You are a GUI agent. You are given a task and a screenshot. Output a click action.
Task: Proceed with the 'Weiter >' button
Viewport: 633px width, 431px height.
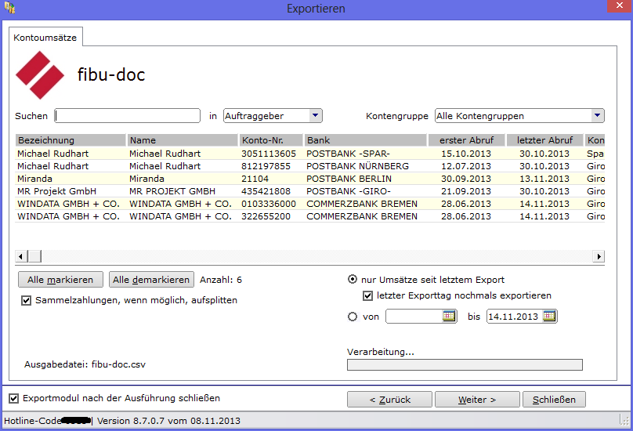tap(477, 400)
